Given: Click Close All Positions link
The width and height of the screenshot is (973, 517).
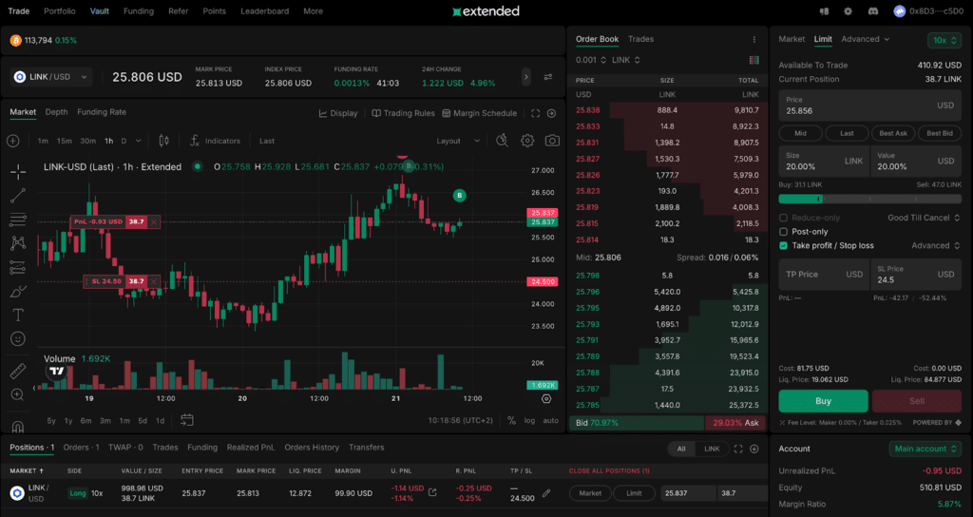Looking at the screenshot, I should click(x=609, y=471).
